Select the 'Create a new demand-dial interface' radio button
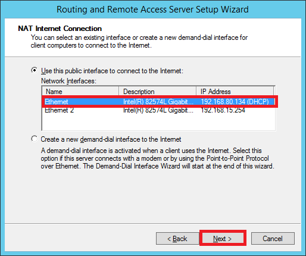 pyautogui.click(x=35, y=139)
